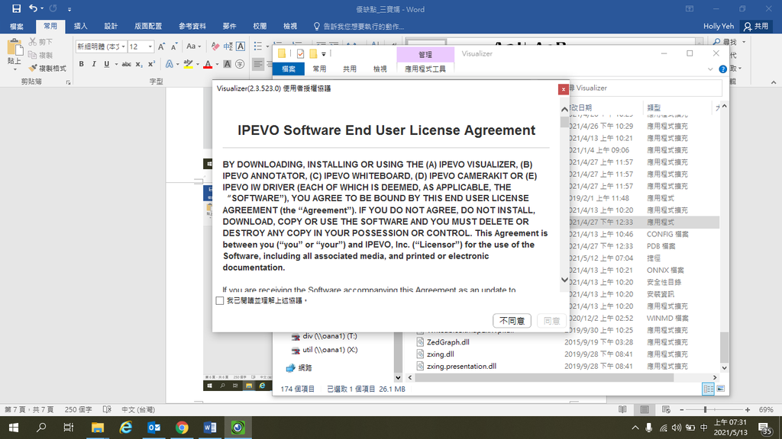
Task: Expand the File Explorer ribbon chevron
Action: (x=710, y=69)
